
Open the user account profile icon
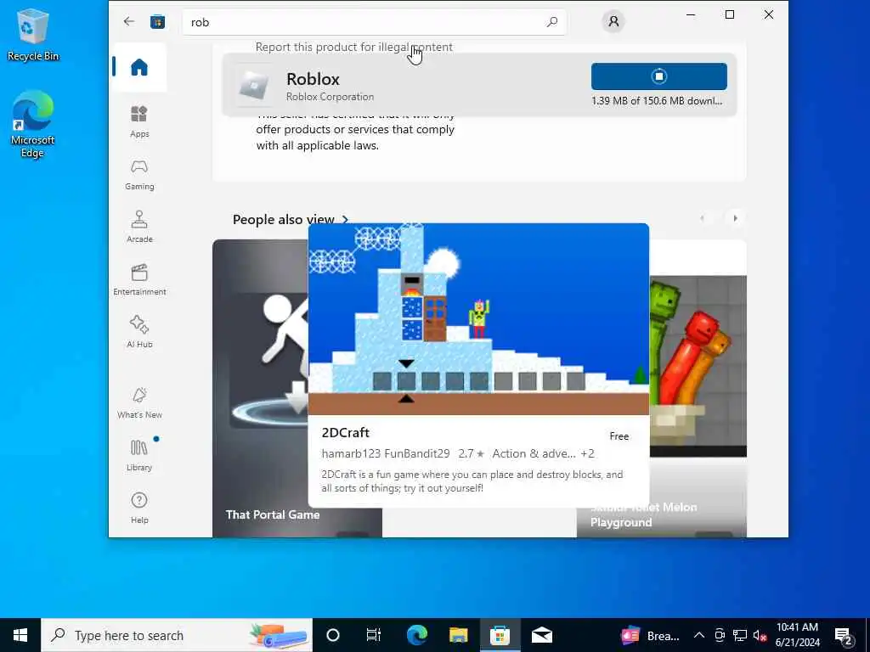point(613,21)
